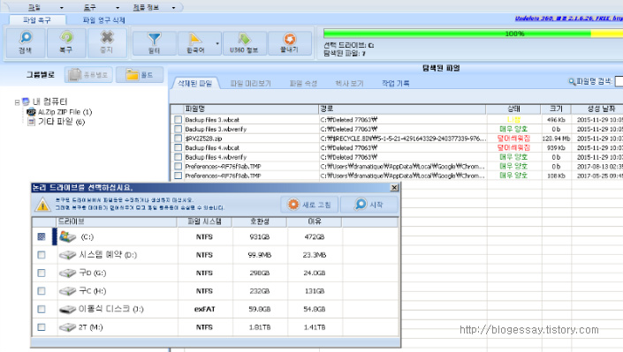Click the Windows C: drive icon

click(x=67, y=237)
